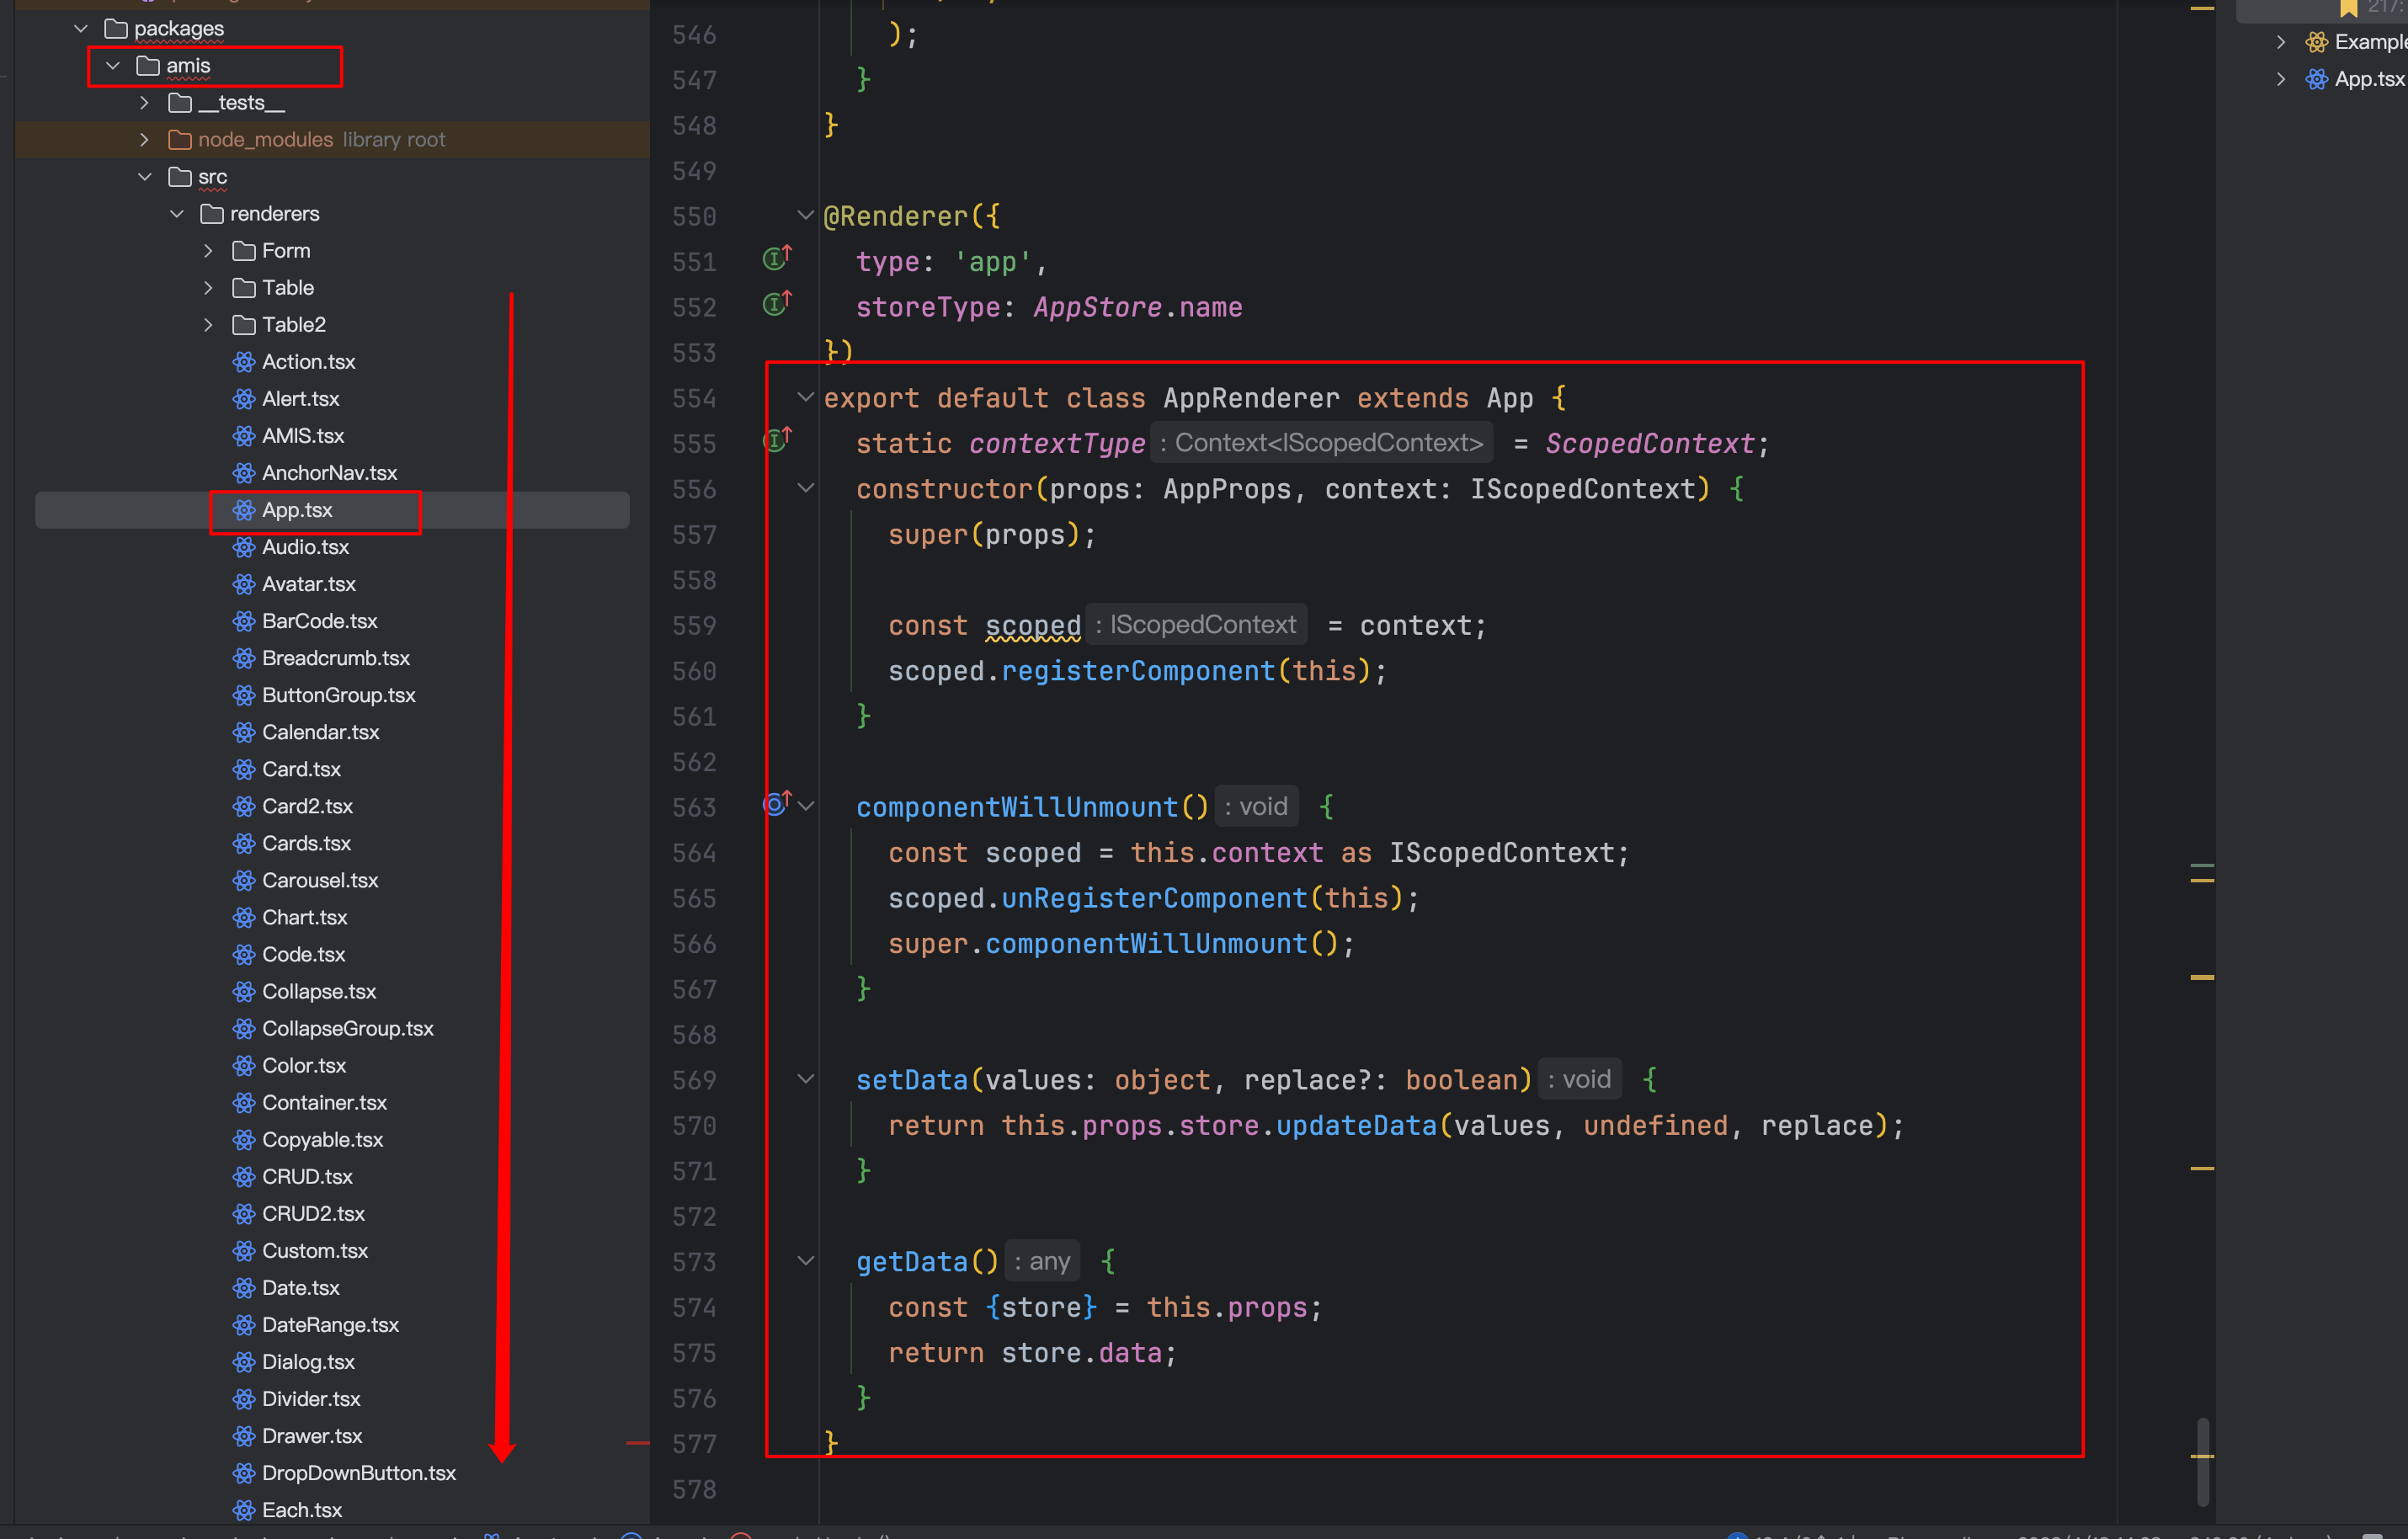The width and height of the screenshot is (2408, 1539).
Task: Open Container.tsx in project tree
Action: (x=325, y=1103)
